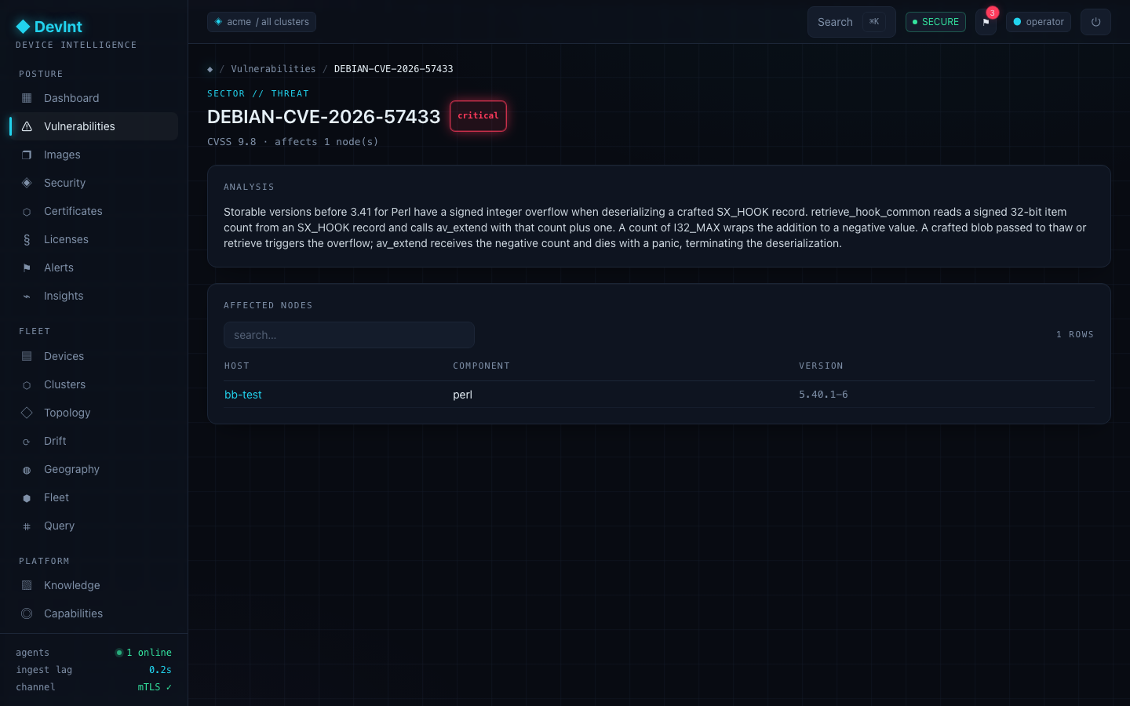Open the Query page
Screen dimensions: 1130x706
click(x=93, y=526)
